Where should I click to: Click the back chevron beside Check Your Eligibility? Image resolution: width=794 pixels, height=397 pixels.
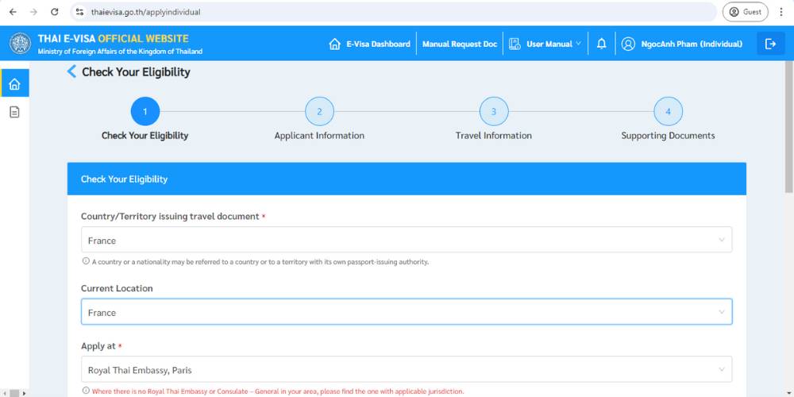click(x=71, y=71)
